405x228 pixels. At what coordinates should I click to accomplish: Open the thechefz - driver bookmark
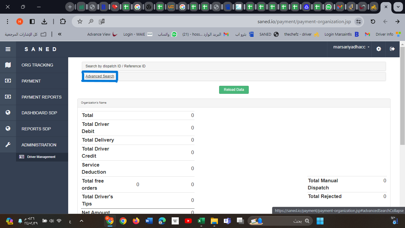point(301,34)
